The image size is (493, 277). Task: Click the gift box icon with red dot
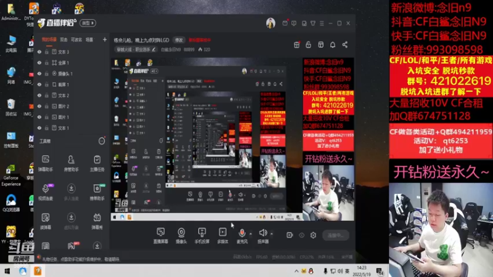click(296, 44)
